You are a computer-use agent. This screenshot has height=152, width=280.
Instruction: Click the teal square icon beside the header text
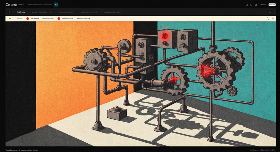point(56,5)
